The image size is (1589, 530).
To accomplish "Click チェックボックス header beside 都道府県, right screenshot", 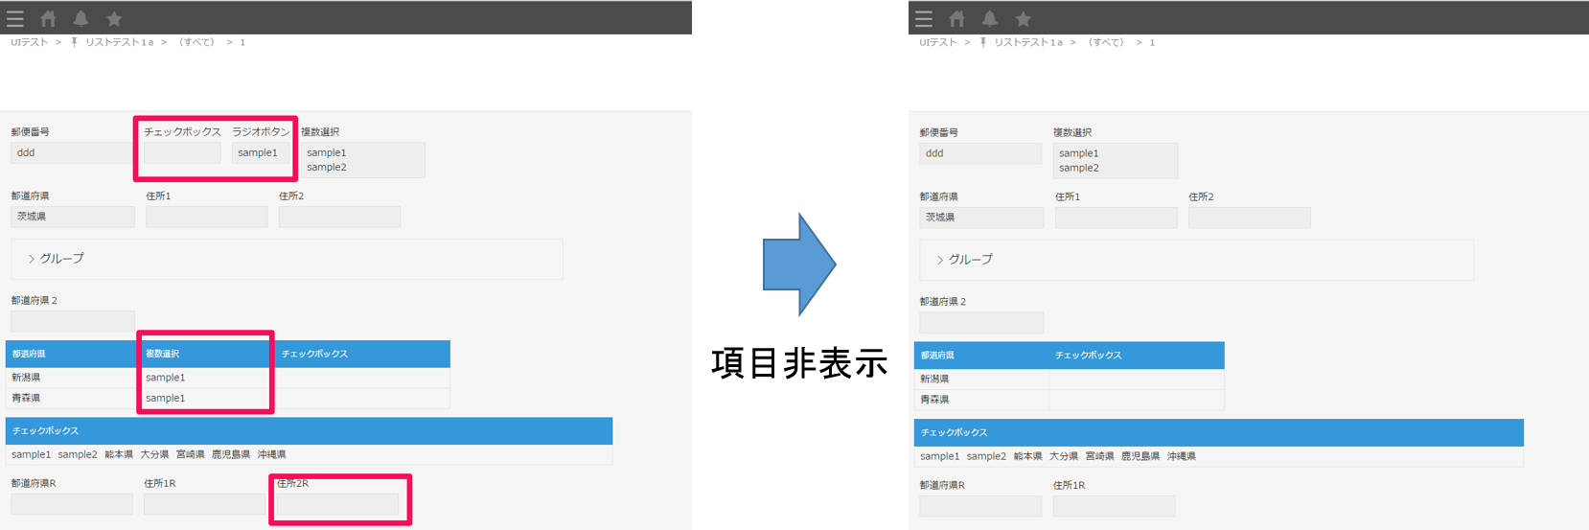I will pyautogui.click(x=1137, y=355).
